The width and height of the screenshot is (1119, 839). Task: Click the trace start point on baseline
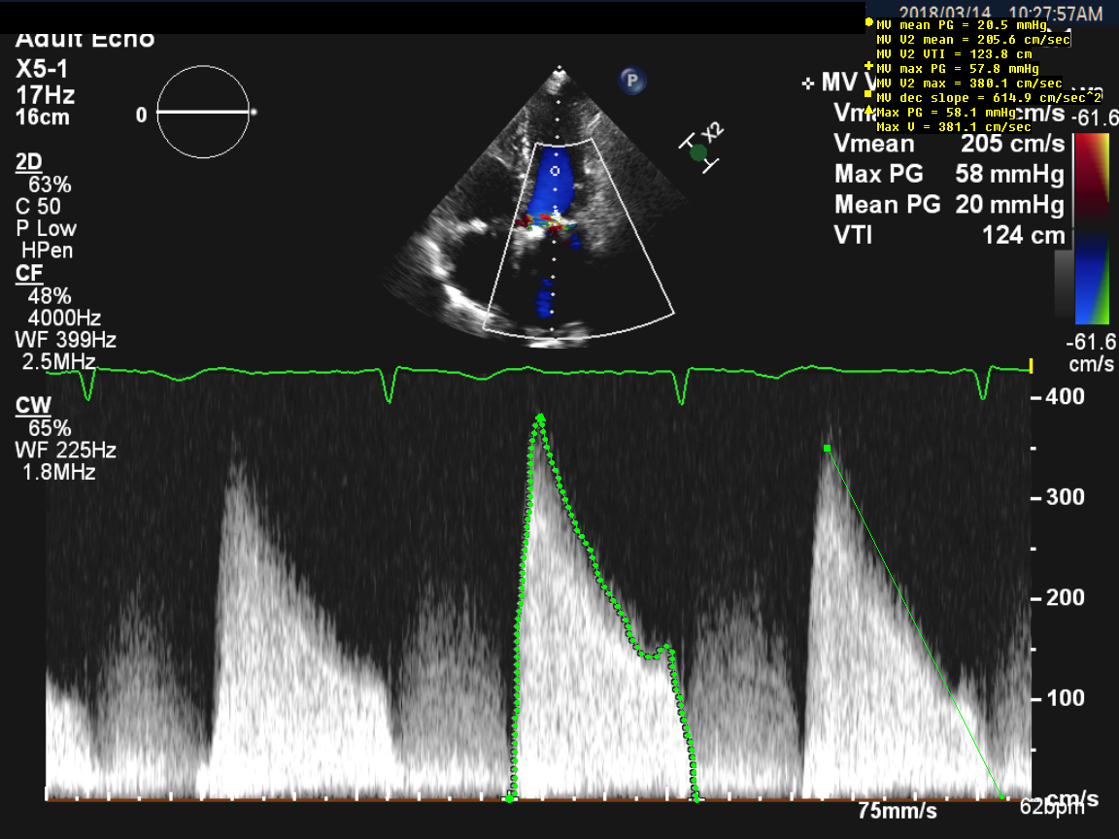(512, 798)
